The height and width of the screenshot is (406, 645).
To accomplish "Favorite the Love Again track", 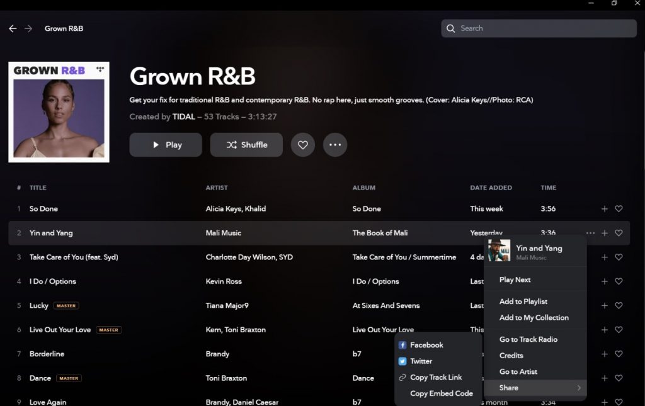I will coord(619,402).
